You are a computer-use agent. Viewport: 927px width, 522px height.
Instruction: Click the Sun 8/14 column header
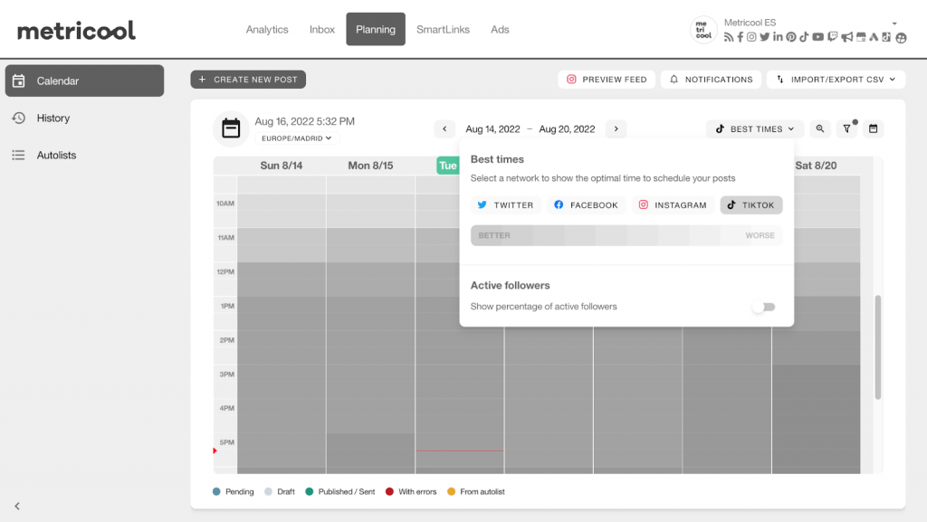[x=282, y=166]
